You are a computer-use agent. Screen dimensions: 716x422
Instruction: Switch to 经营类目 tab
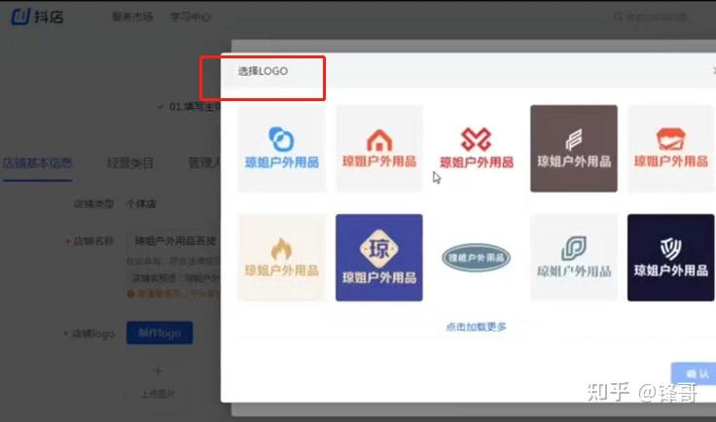[130, 163]
